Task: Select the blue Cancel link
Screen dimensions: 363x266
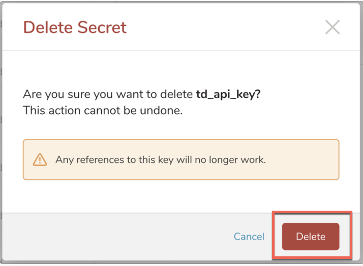Action: click(x=249, y=237)
